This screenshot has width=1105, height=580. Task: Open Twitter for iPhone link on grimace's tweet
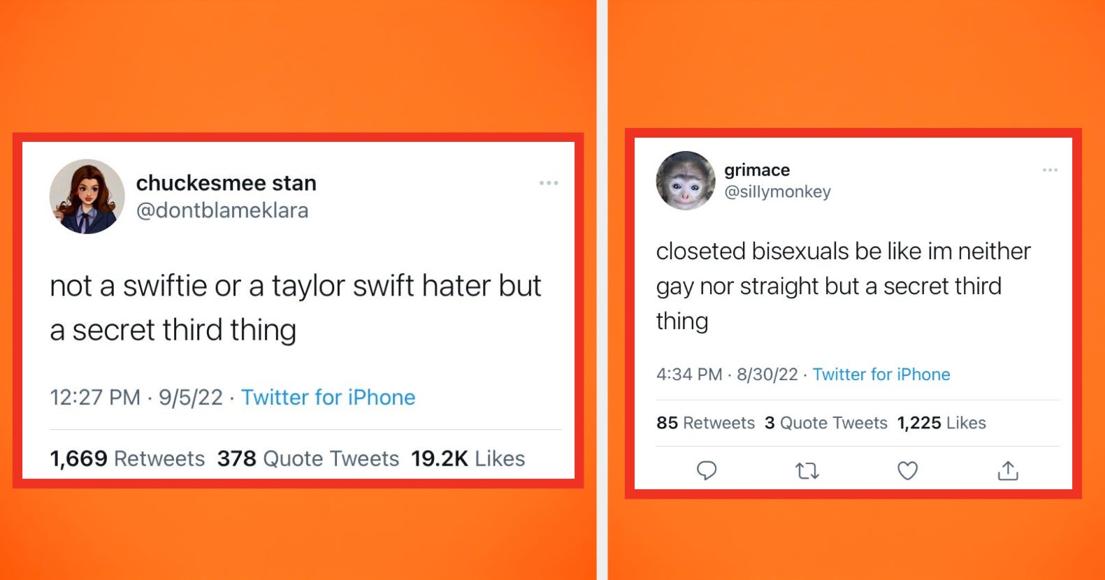coord(881,375)
